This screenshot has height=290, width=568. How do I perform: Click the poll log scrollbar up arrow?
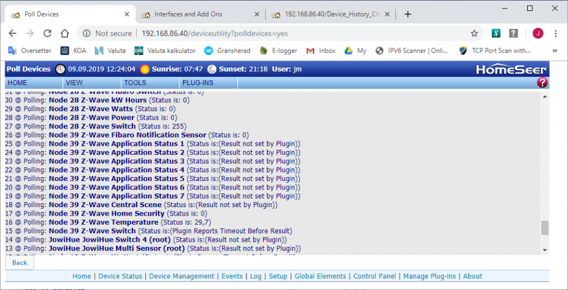pos(545,97)
